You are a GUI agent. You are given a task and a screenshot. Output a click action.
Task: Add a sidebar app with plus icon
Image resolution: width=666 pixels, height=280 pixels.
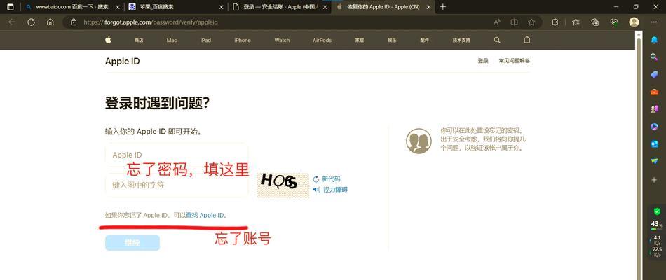654,180
